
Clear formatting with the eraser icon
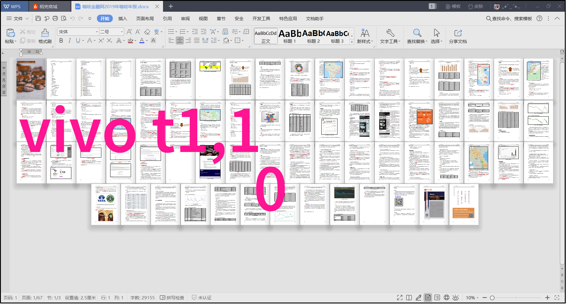(x=147, y=32)
